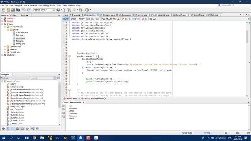This screenshot has height=141, width=251.
Task: Click Windows Start button
Action: (x=4, y=138)
